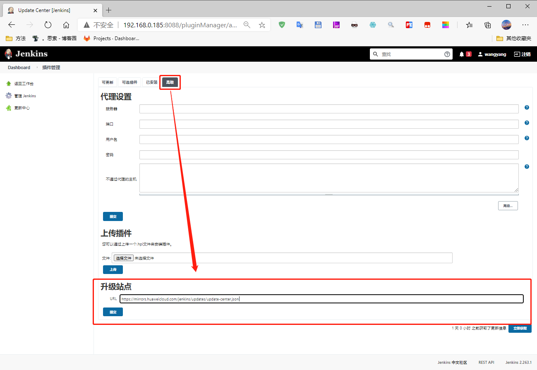Open browser collections icon

click(x=488, y=25)
